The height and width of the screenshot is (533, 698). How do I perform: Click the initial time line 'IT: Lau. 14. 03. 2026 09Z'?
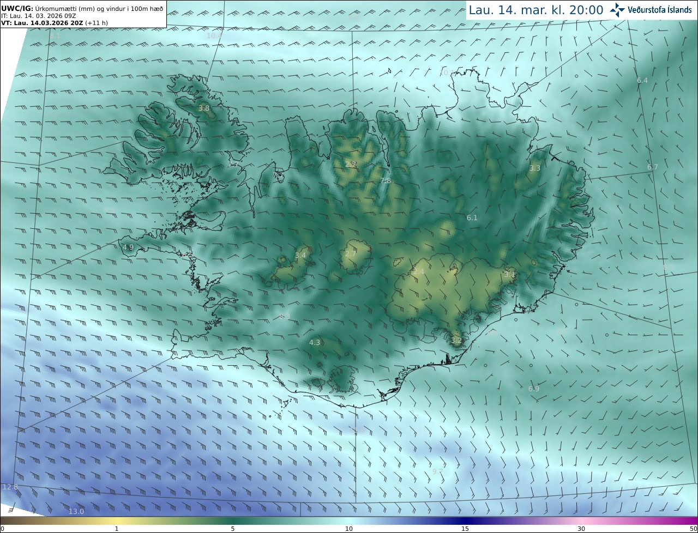[38, 16]
